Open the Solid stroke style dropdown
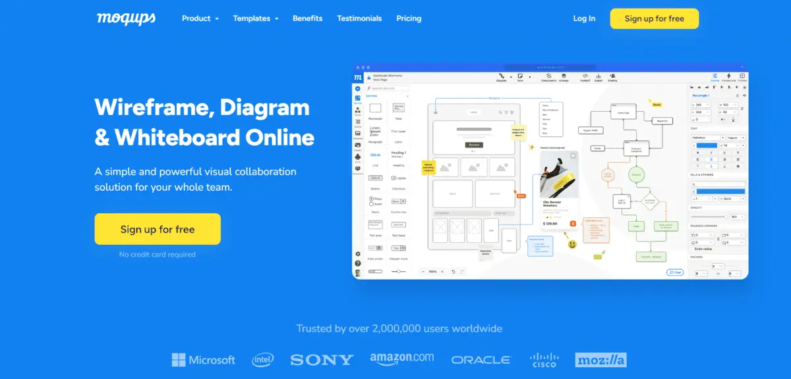 coord(732,199)
